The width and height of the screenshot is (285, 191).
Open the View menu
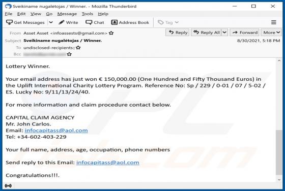[x=36, y=14]
